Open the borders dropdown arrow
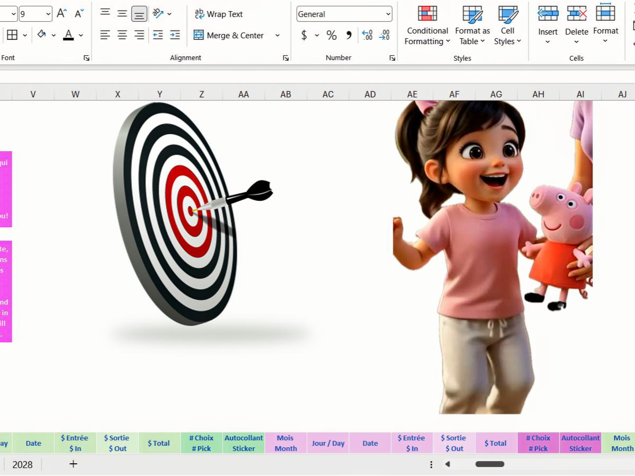This screenshot has width=635, height=476. (25, 35)
